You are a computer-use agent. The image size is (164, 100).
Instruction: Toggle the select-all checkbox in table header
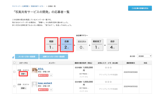(x=14, y=63)
